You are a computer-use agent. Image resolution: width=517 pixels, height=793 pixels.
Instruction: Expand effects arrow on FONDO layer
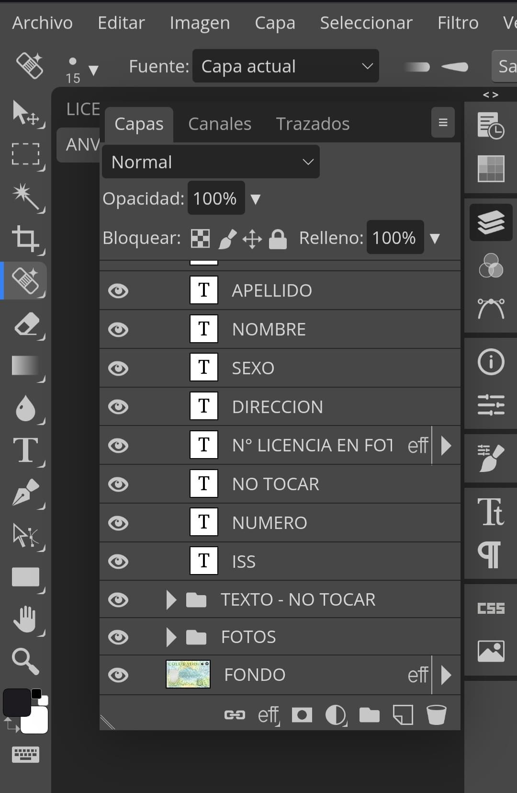[x=446, y=675]
